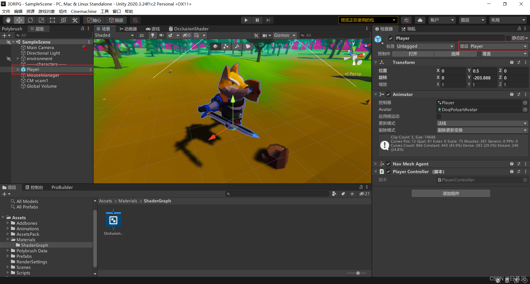Open Transform component help icon
Image resolution: width=530 pixels, height=284 pixels.
tap(512, 63)
